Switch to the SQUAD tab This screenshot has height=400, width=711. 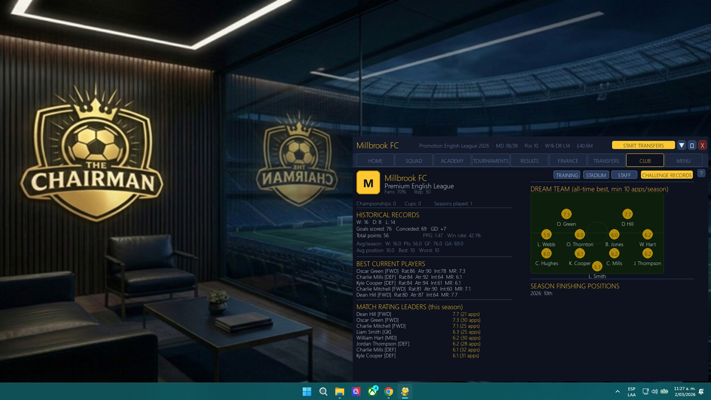[x=414, y=161]
